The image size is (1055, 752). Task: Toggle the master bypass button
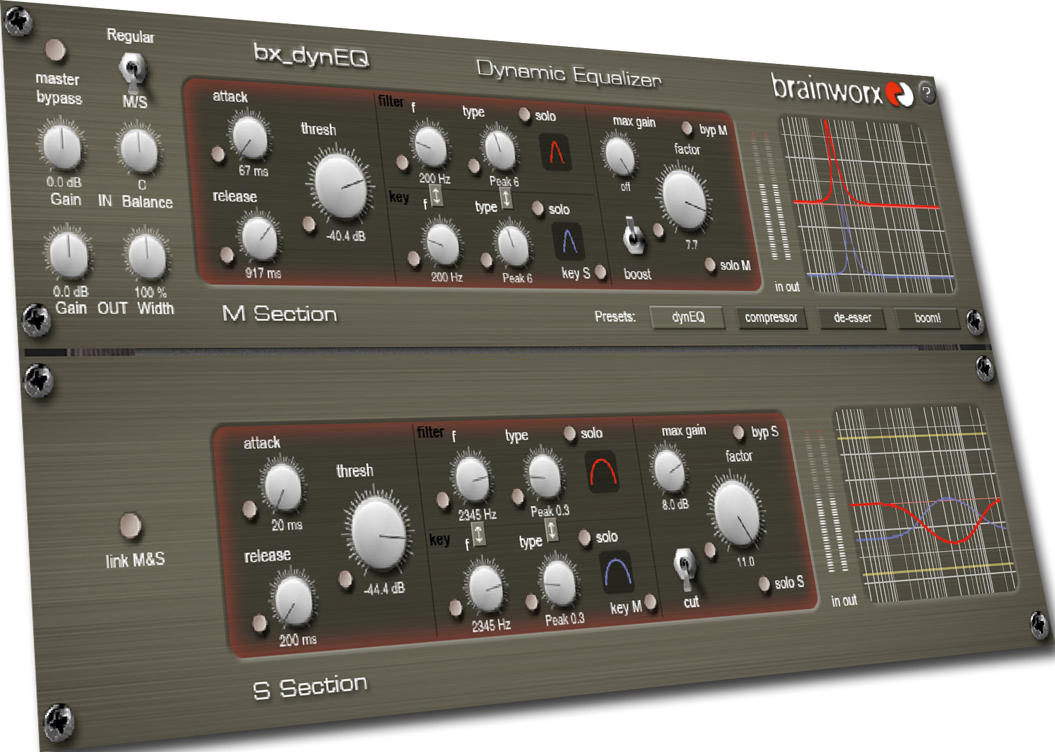(56, 50)
